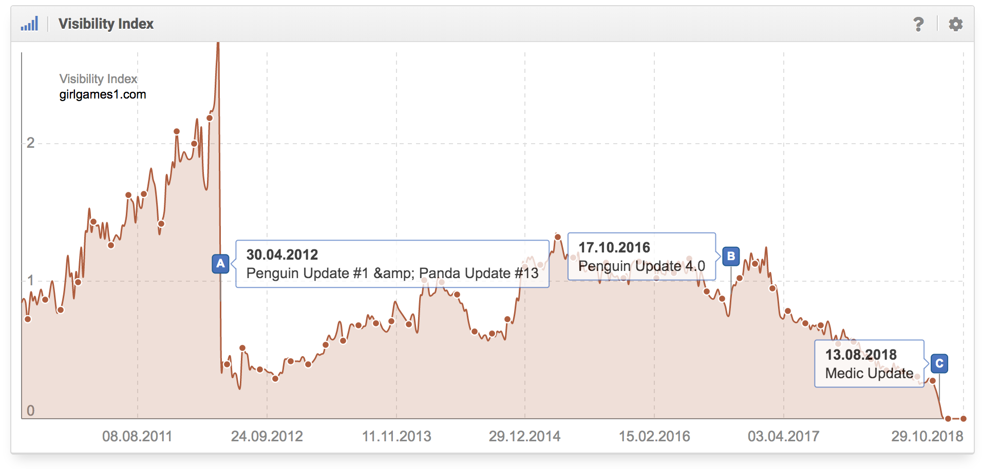Click x-axis date 15.02.2016
982x469 pixels.
click(654, 436)
